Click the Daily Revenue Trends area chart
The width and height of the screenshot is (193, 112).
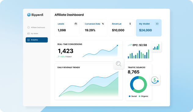click(89, 84)
